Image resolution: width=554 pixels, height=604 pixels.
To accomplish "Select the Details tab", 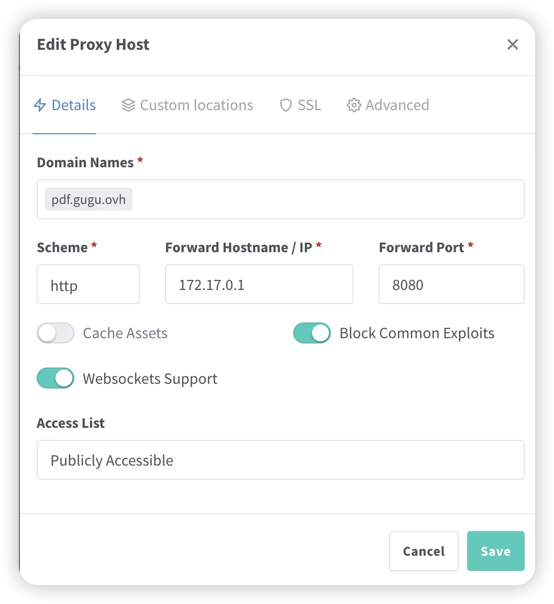I will point(73,105).
